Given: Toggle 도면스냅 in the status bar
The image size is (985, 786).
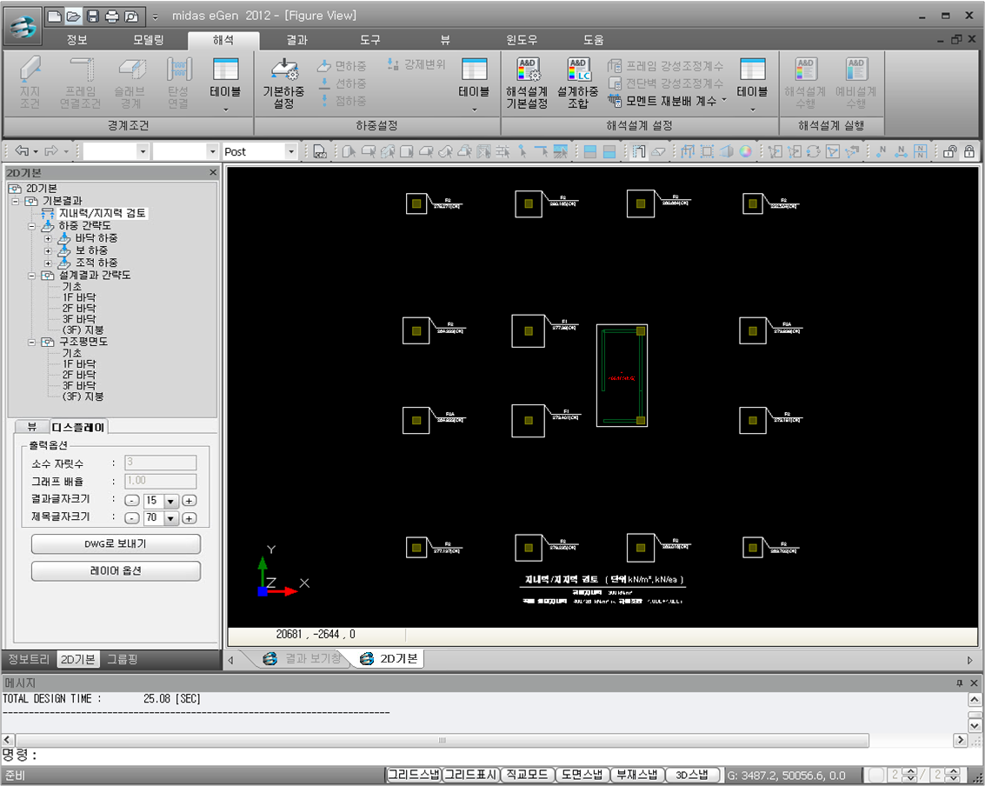Looking at the screenshot, I should click(582, 776).
